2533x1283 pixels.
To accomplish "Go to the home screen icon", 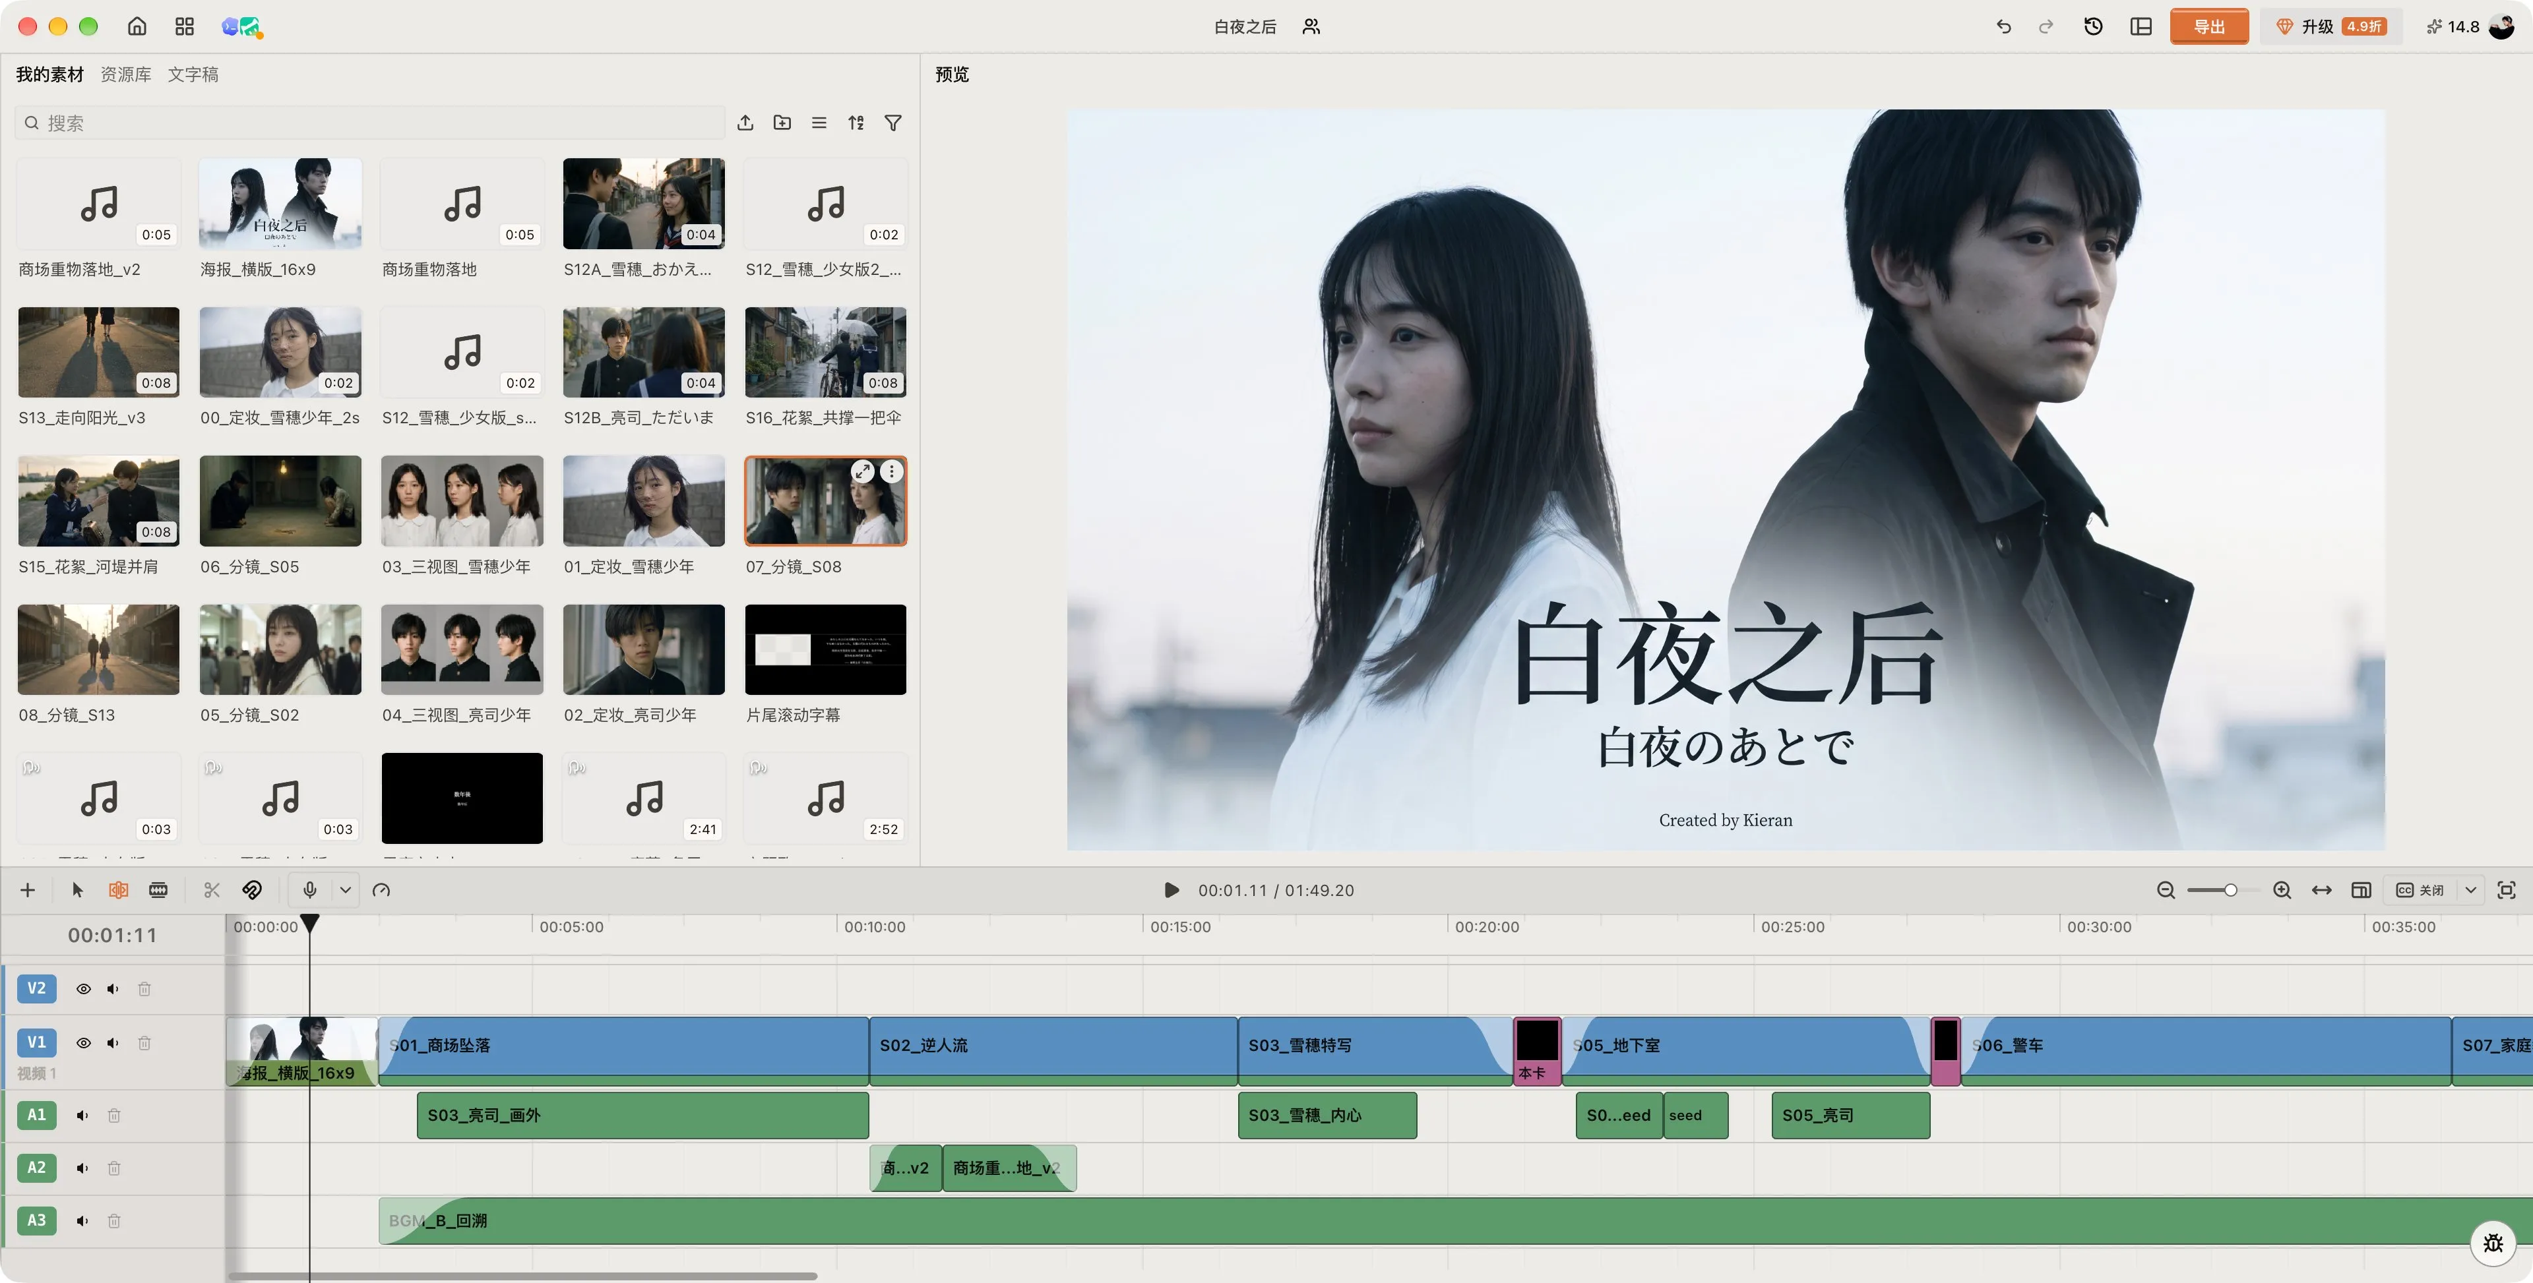I will [137, 26].
